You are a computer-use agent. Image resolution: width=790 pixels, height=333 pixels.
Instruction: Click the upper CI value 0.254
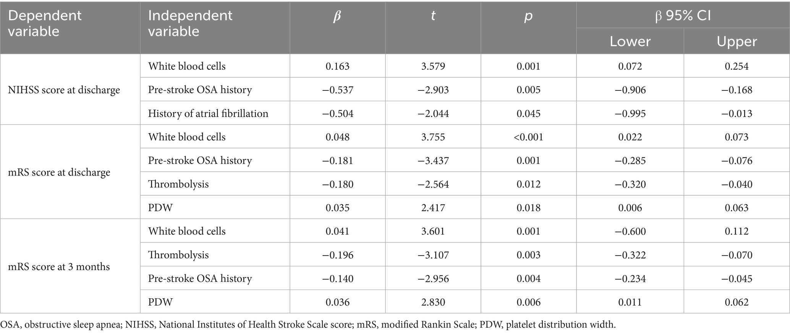click(x=737, y=66)
